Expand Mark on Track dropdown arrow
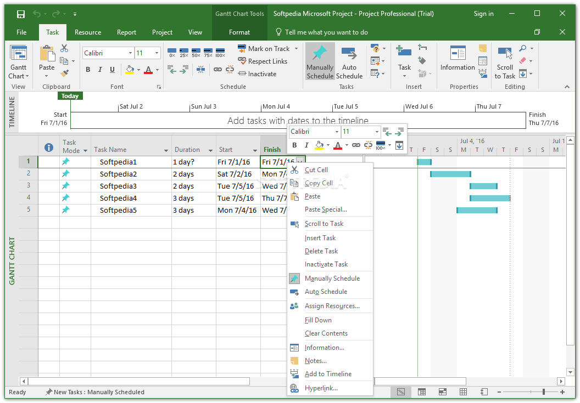580x403 pixels. tap(296, 49)
